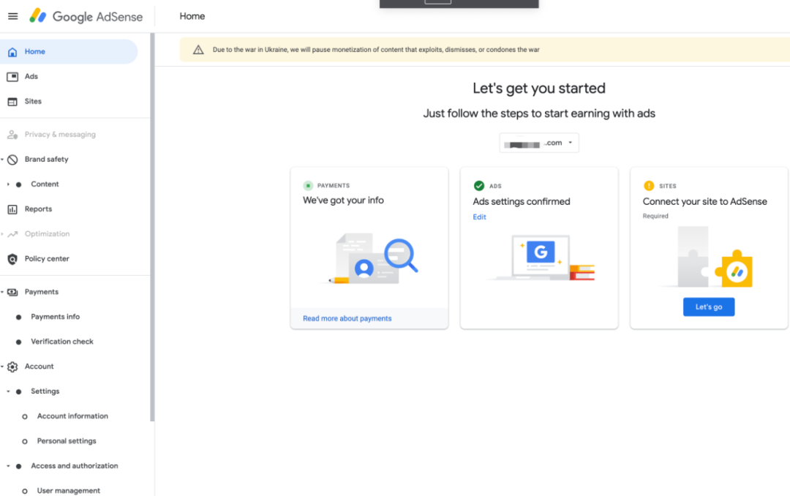The image size is (790, 496).
Task: Open Read more about payments link
Action: (x=347, y=318)
